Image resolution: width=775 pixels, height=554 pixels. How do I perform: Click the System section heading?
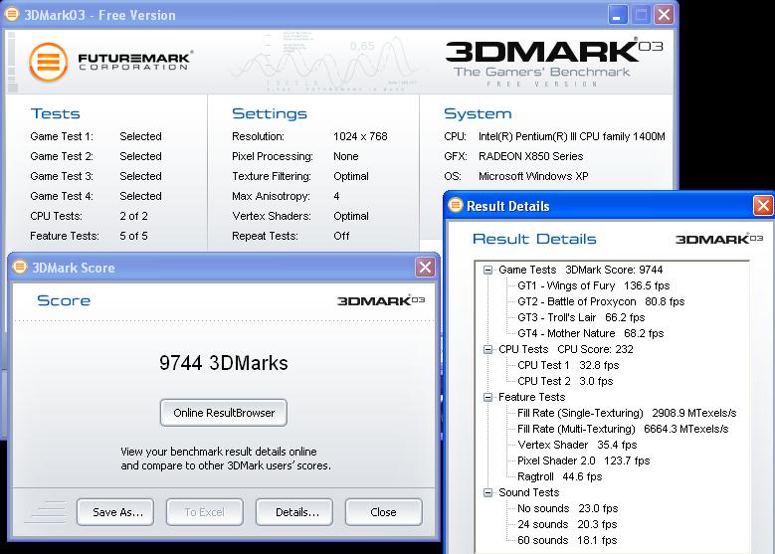click(x=478, y=113)
